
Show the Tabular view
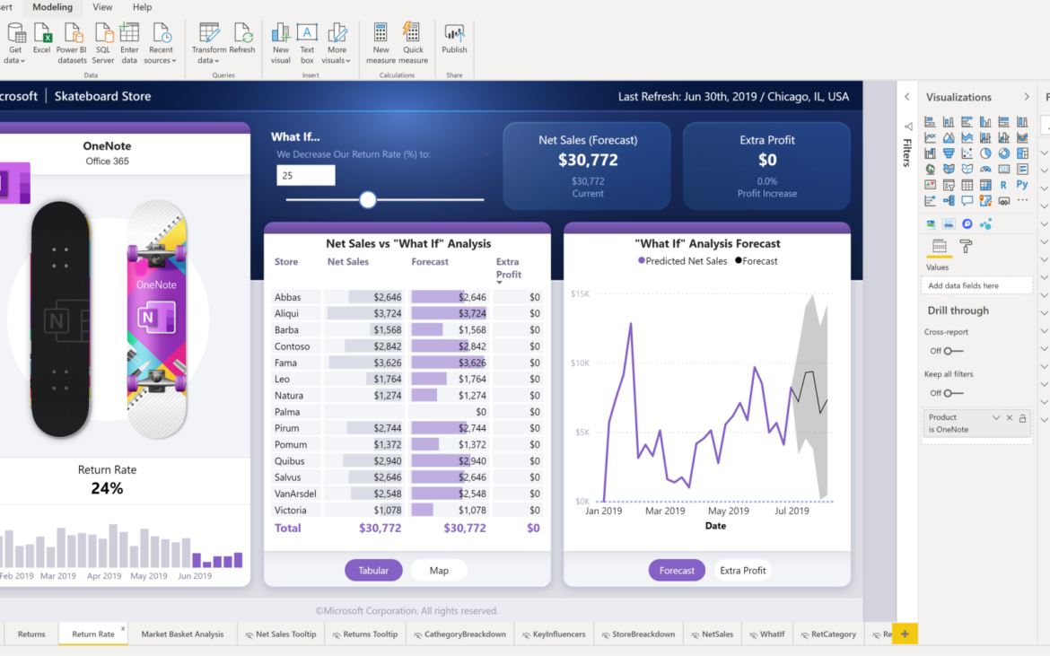coord(373,571)
